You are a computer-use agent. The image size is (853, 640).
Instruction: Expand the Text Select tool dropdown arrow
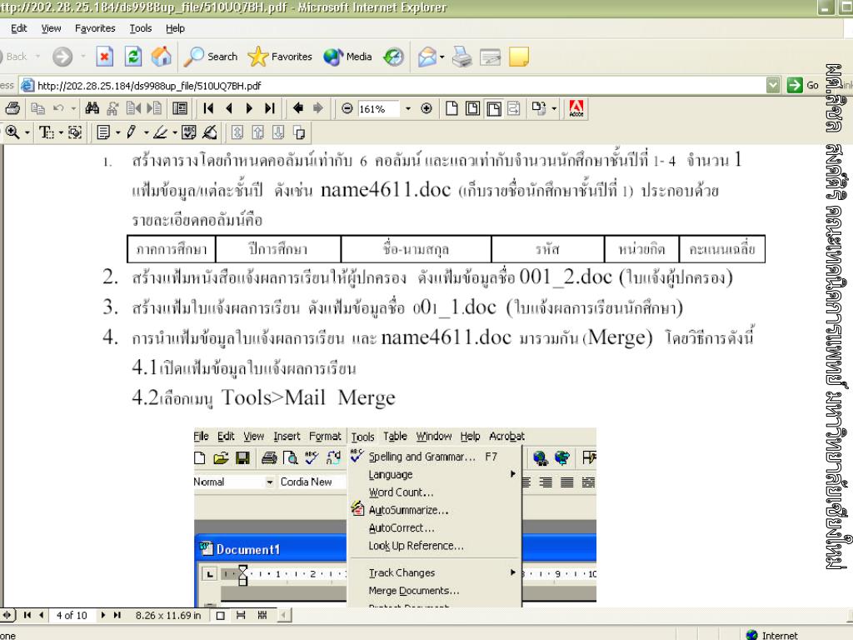(61, 132)
